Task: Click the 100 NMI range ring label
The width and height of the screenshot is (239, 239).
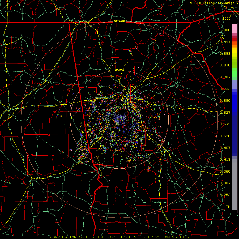Action: click(x=119, y=21)
